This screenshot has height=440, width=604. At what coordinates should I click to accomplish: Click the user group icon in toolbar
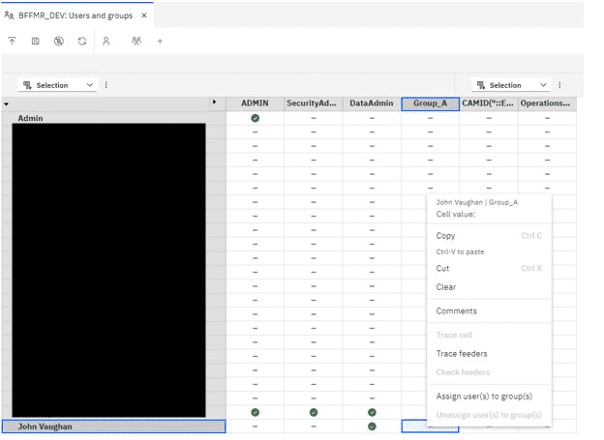(x=136, y=42)
